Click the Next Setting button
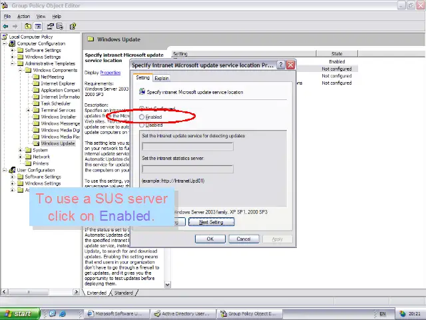Image resolution: width=426 pixels, height=320 pixels. point(212,222)
